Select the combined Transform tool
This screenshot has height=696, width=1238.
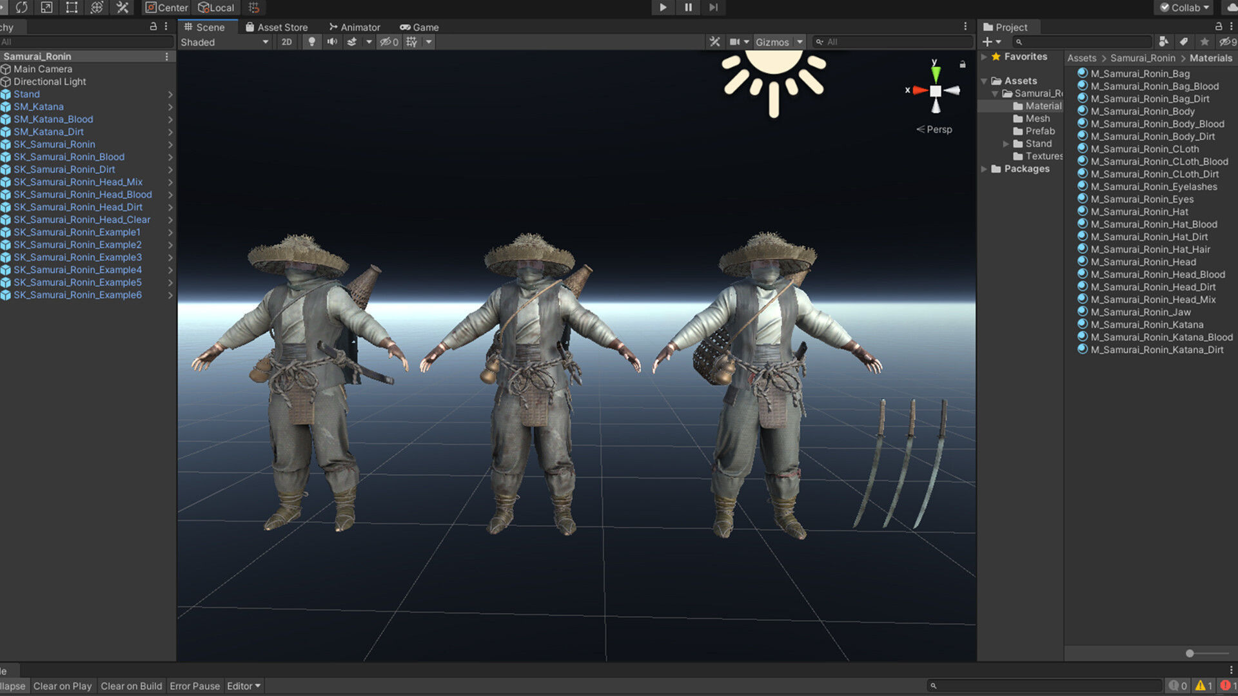97,7
